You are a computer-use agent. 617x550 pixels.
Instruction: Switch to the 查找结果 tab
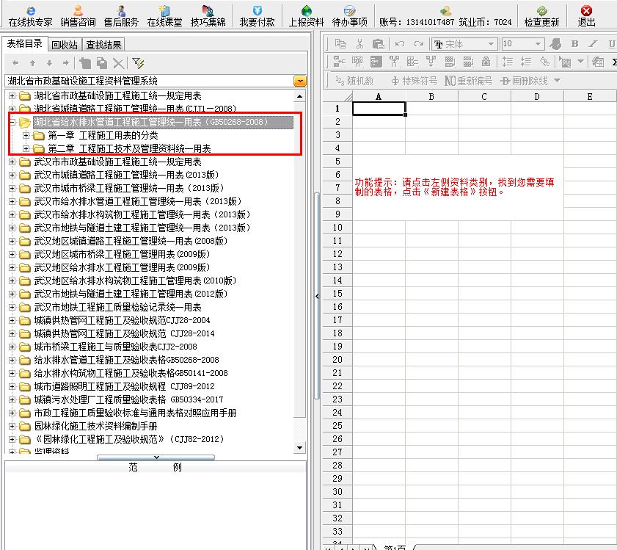point(103,45)
